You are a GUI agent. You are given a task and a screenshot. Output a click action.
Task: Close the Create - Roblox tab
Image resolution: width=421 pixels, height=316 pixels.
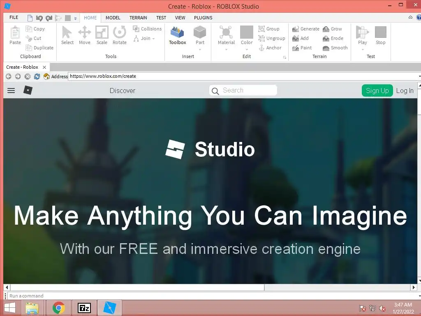point(44,67)
